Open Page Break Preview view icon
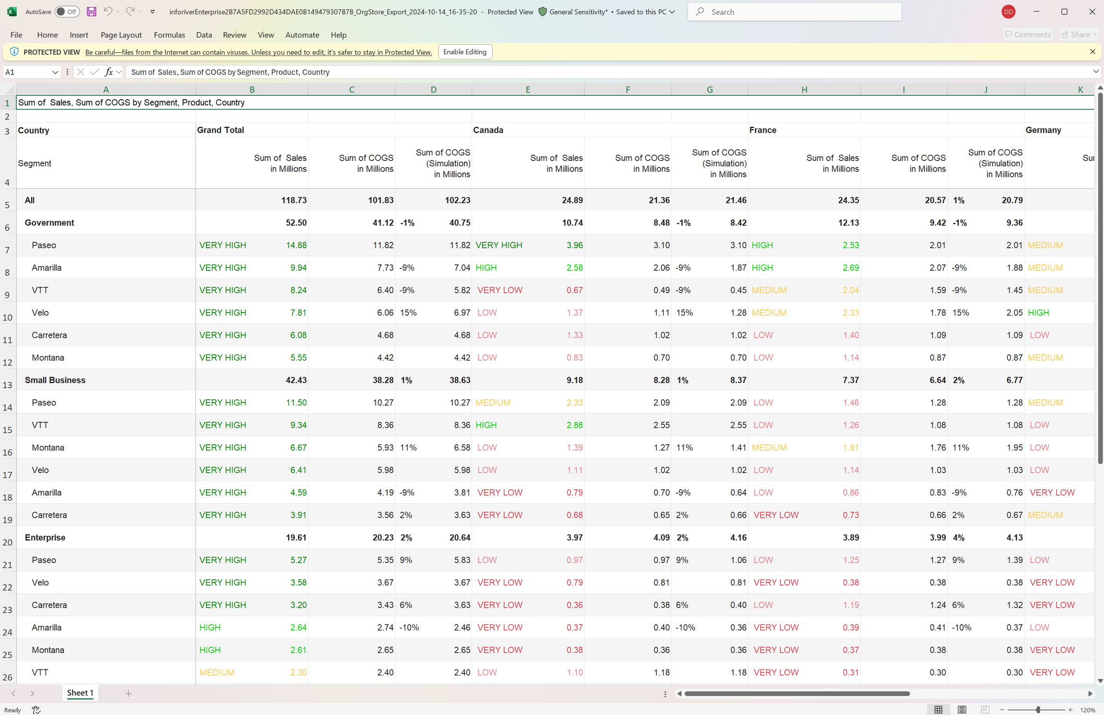 click(985, 710)
